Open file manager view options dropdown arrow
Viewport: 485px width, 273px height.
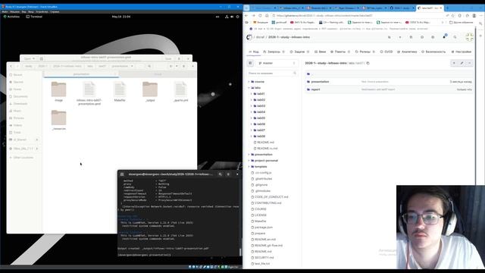[177, 66]
